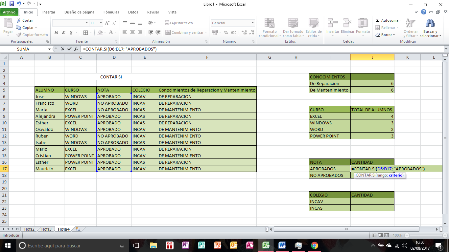The width and height of the screenshot is (449, 252).
Task: Click the criterio link in formula tooltip
Action: pyautogui.click(x=396, y=175)
